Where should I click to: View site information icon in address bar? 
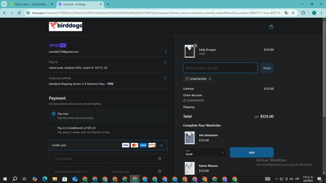click(x=28, y=13)
